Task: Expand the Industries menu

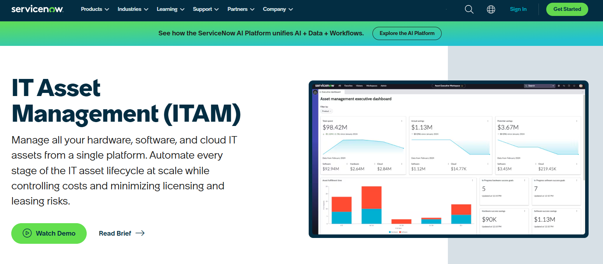Action: tap(133, 9)
